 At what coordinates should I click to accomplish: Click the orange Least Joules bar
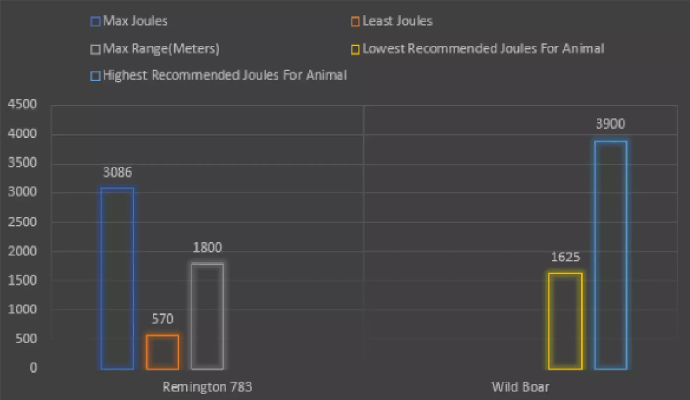coord(163,352)
